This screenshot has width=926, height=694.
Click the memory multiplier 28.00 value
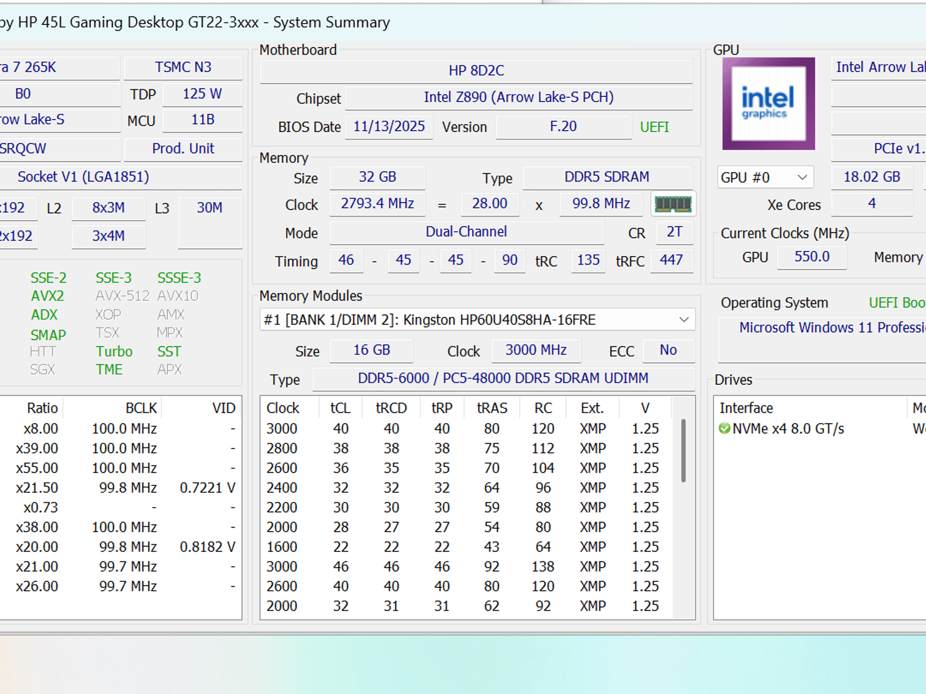point(490,204)
